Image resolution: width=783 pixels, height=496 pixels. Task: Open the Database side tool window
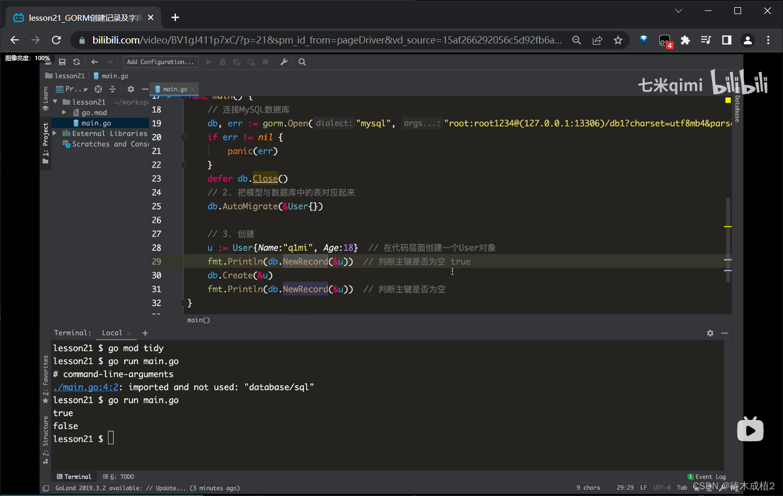coord(737,106)
